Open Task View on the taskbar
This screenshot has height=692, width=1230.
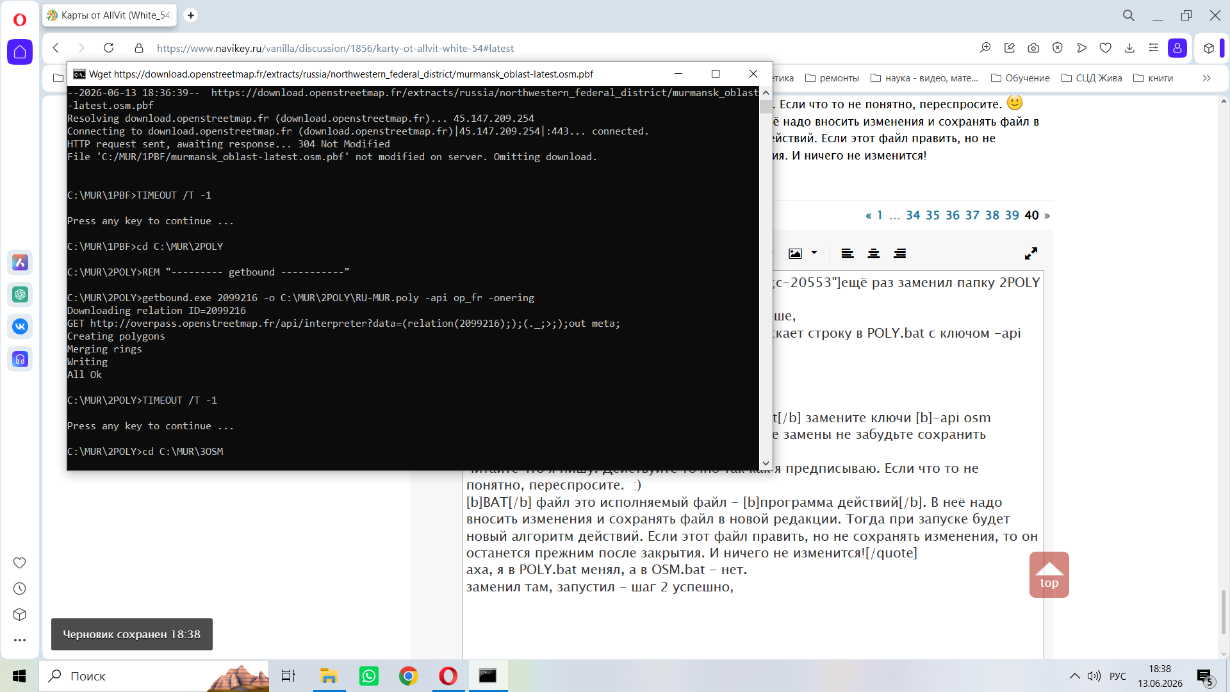(x=288, y=676)
